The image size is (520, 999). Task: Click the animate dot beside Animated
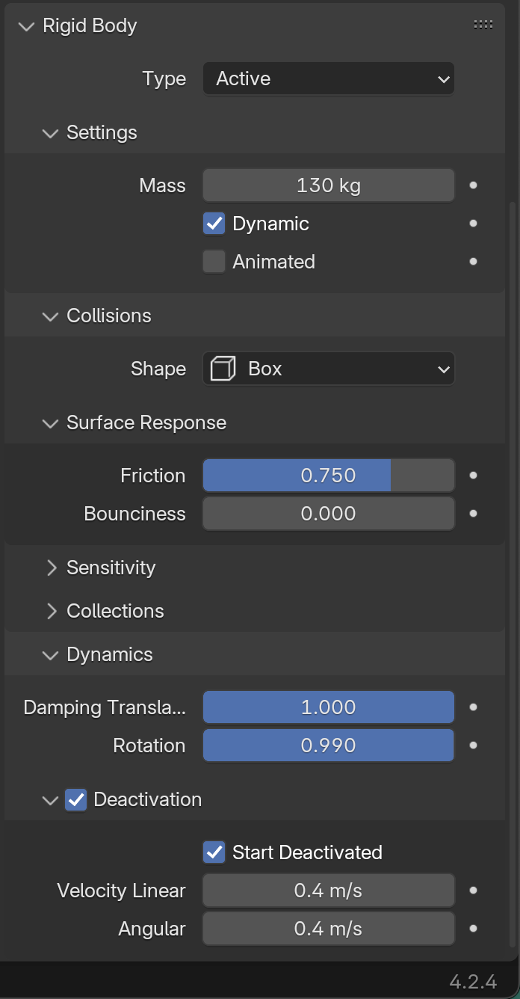point(473,262)
